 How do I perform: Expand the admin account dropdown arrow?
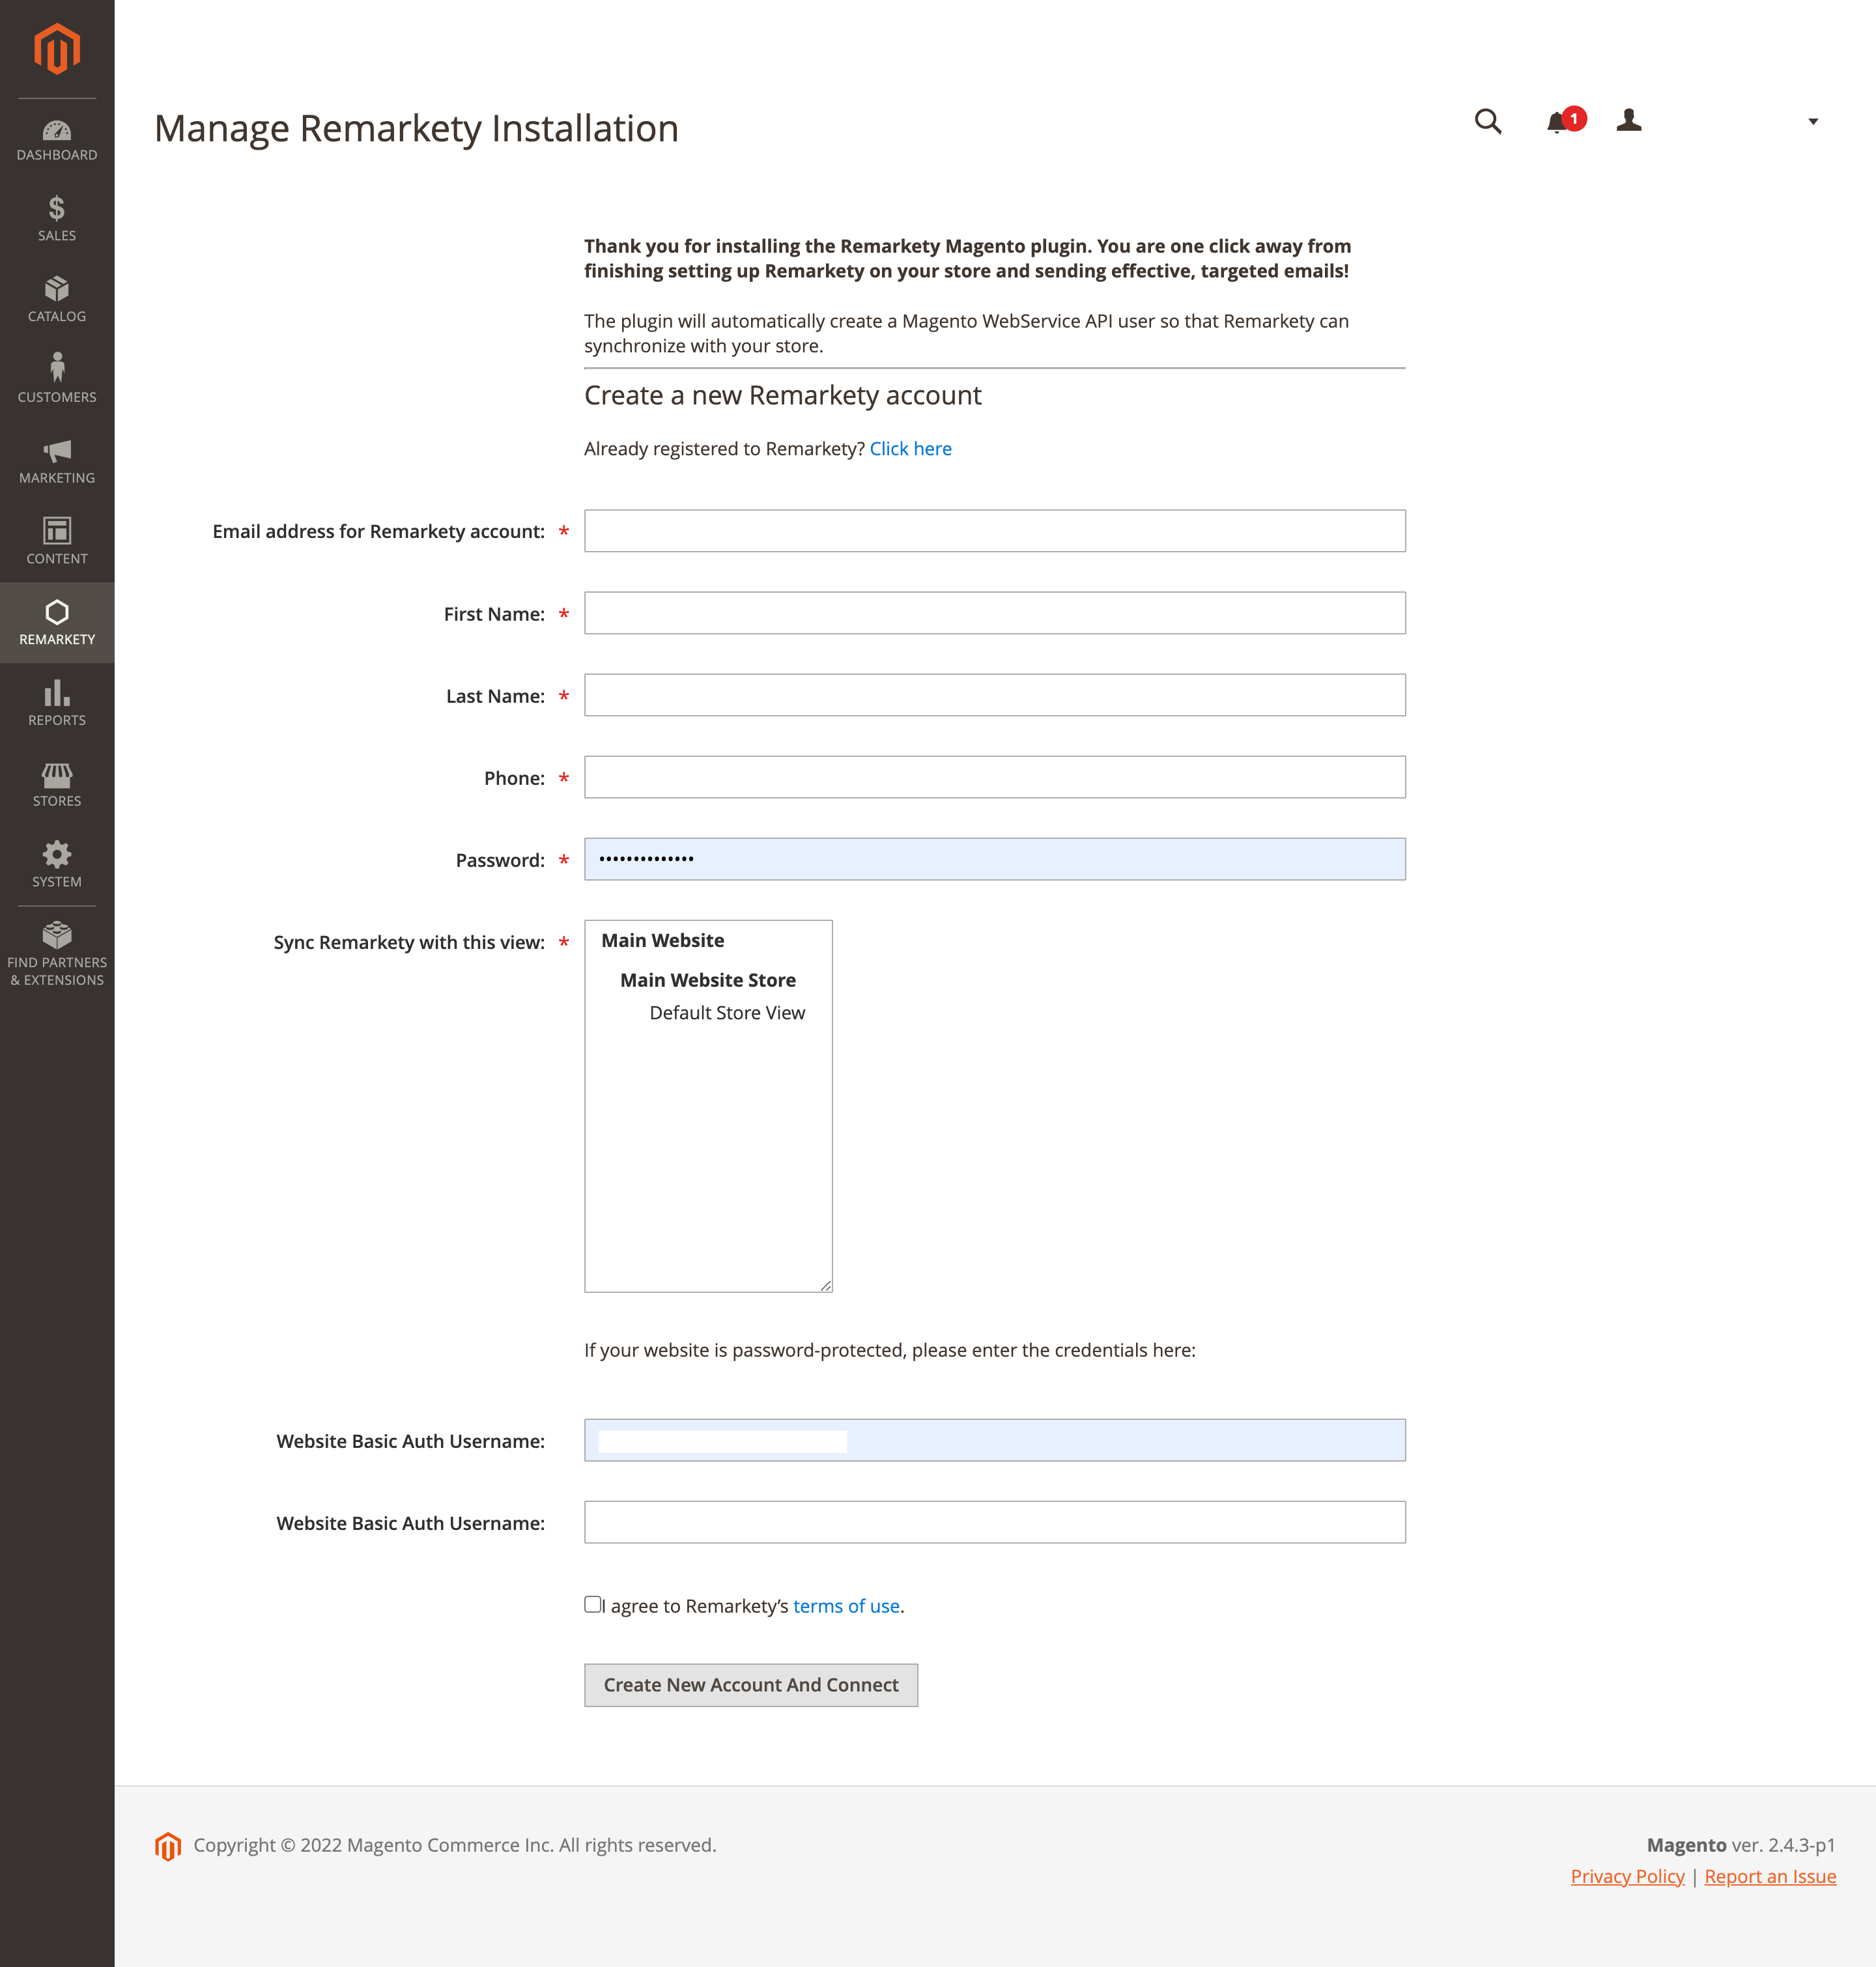[x=1813, y=122]
